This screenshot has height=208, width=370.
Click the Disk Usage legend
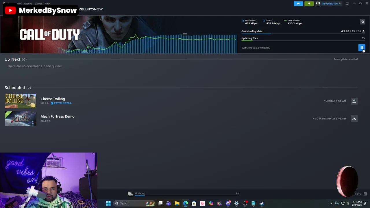pos(292,21)
